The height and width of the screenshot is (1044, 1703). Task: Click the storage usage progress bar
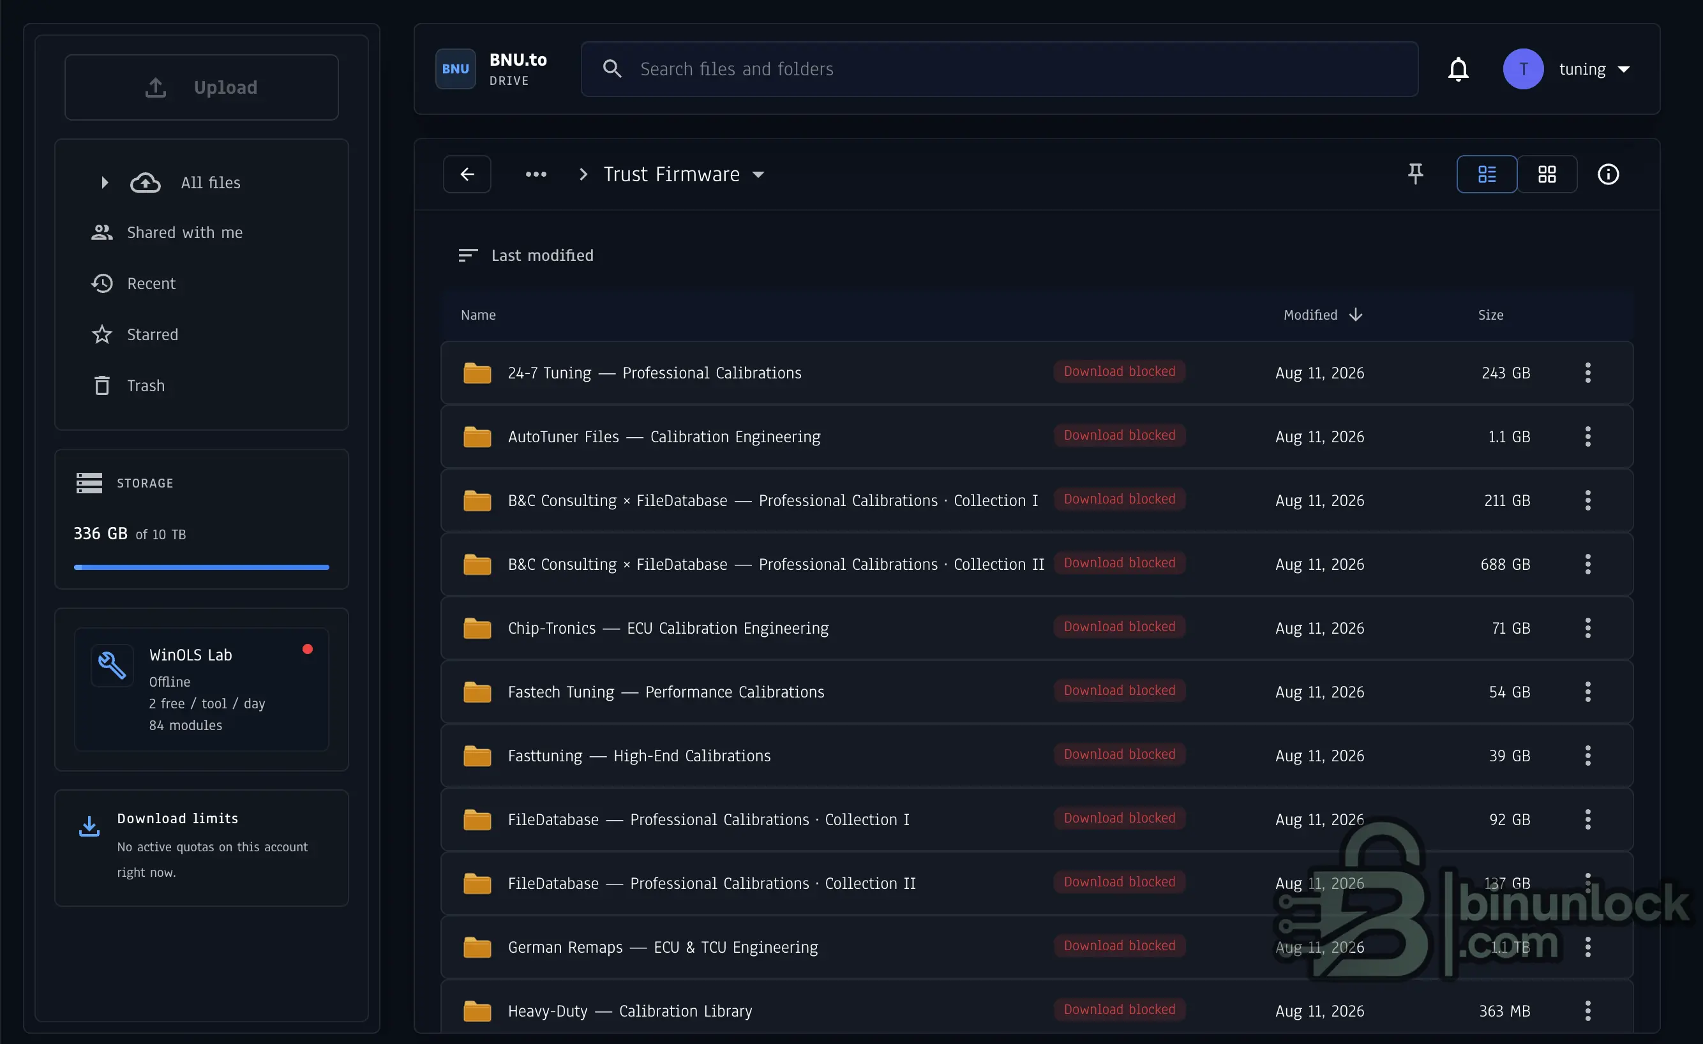[x=201, y=567]
